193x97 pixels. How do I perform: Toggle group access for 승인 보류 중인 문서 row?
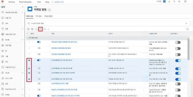[178, 61]
